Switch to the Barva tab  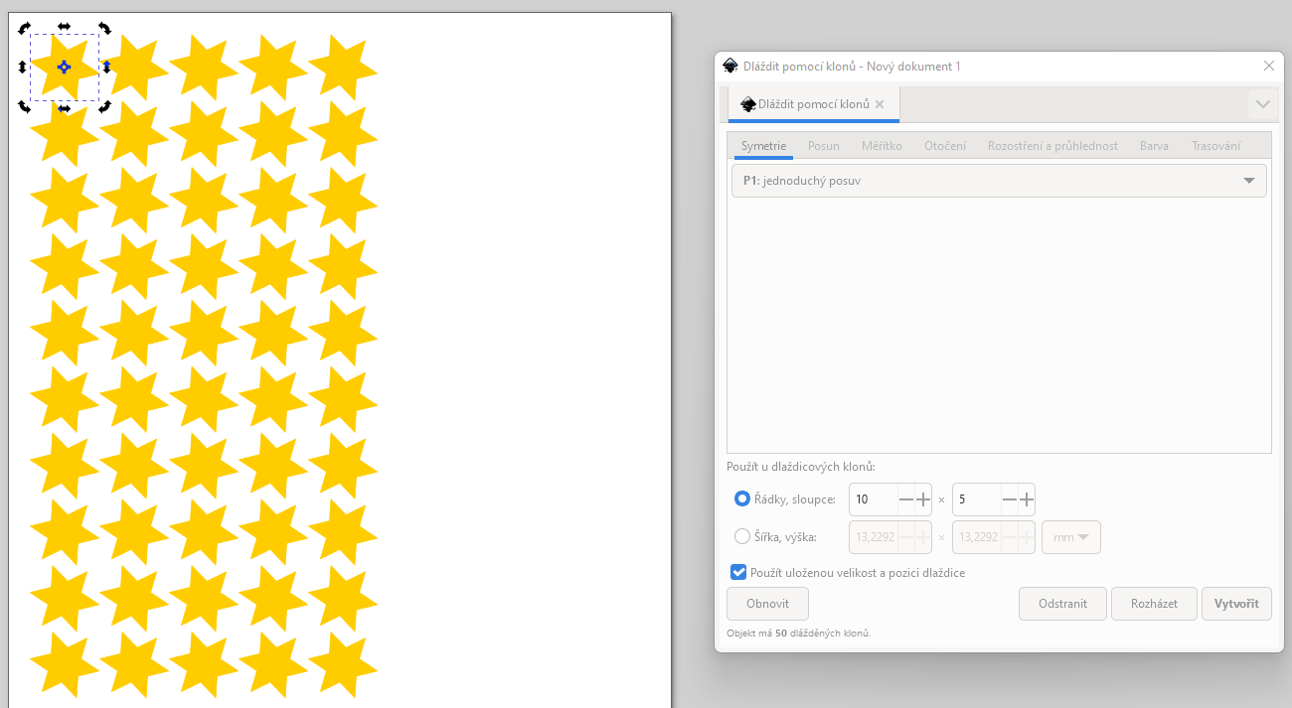tap(1154, 145)
